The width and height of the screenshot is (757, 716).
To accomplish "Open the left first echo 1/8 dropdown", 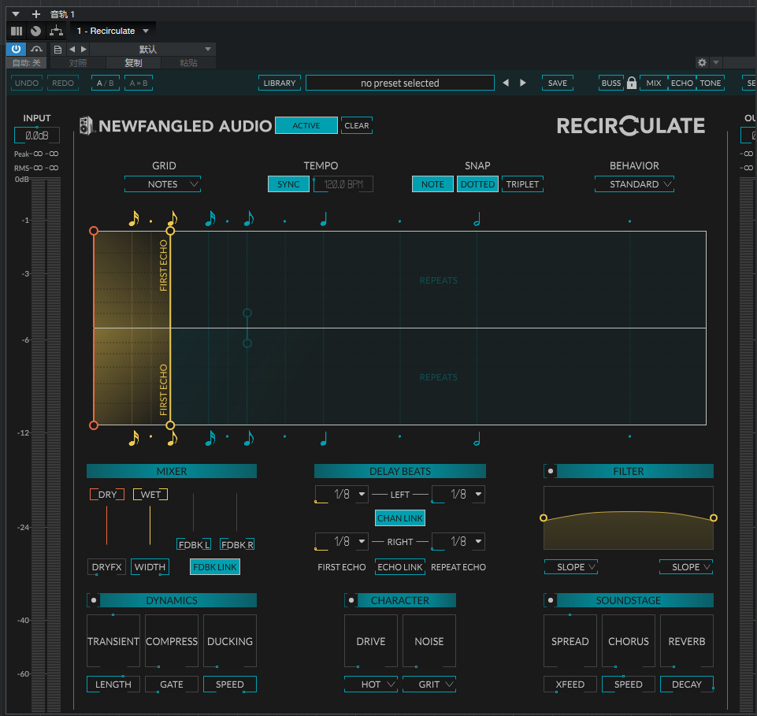I will click(342, 495).
